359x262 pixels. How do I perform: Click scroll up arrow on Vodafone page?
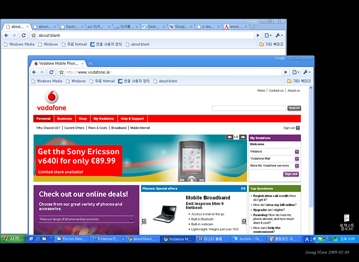point(311,88)
